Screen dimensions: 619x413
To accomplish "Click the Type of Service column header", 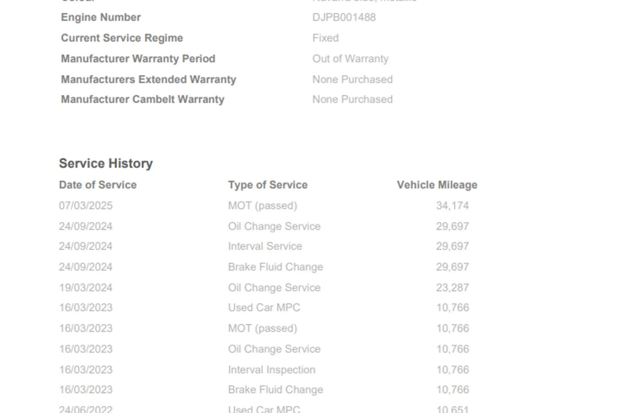I will (x=268, y=185).
